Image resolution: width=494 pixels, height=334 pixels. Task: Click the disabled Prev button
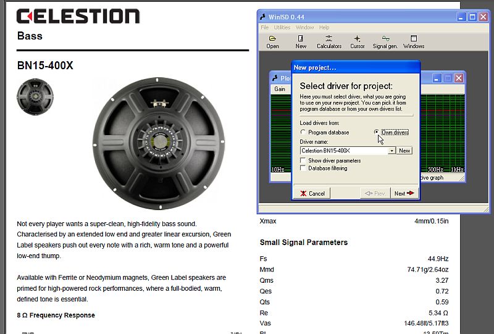(375, 193)
